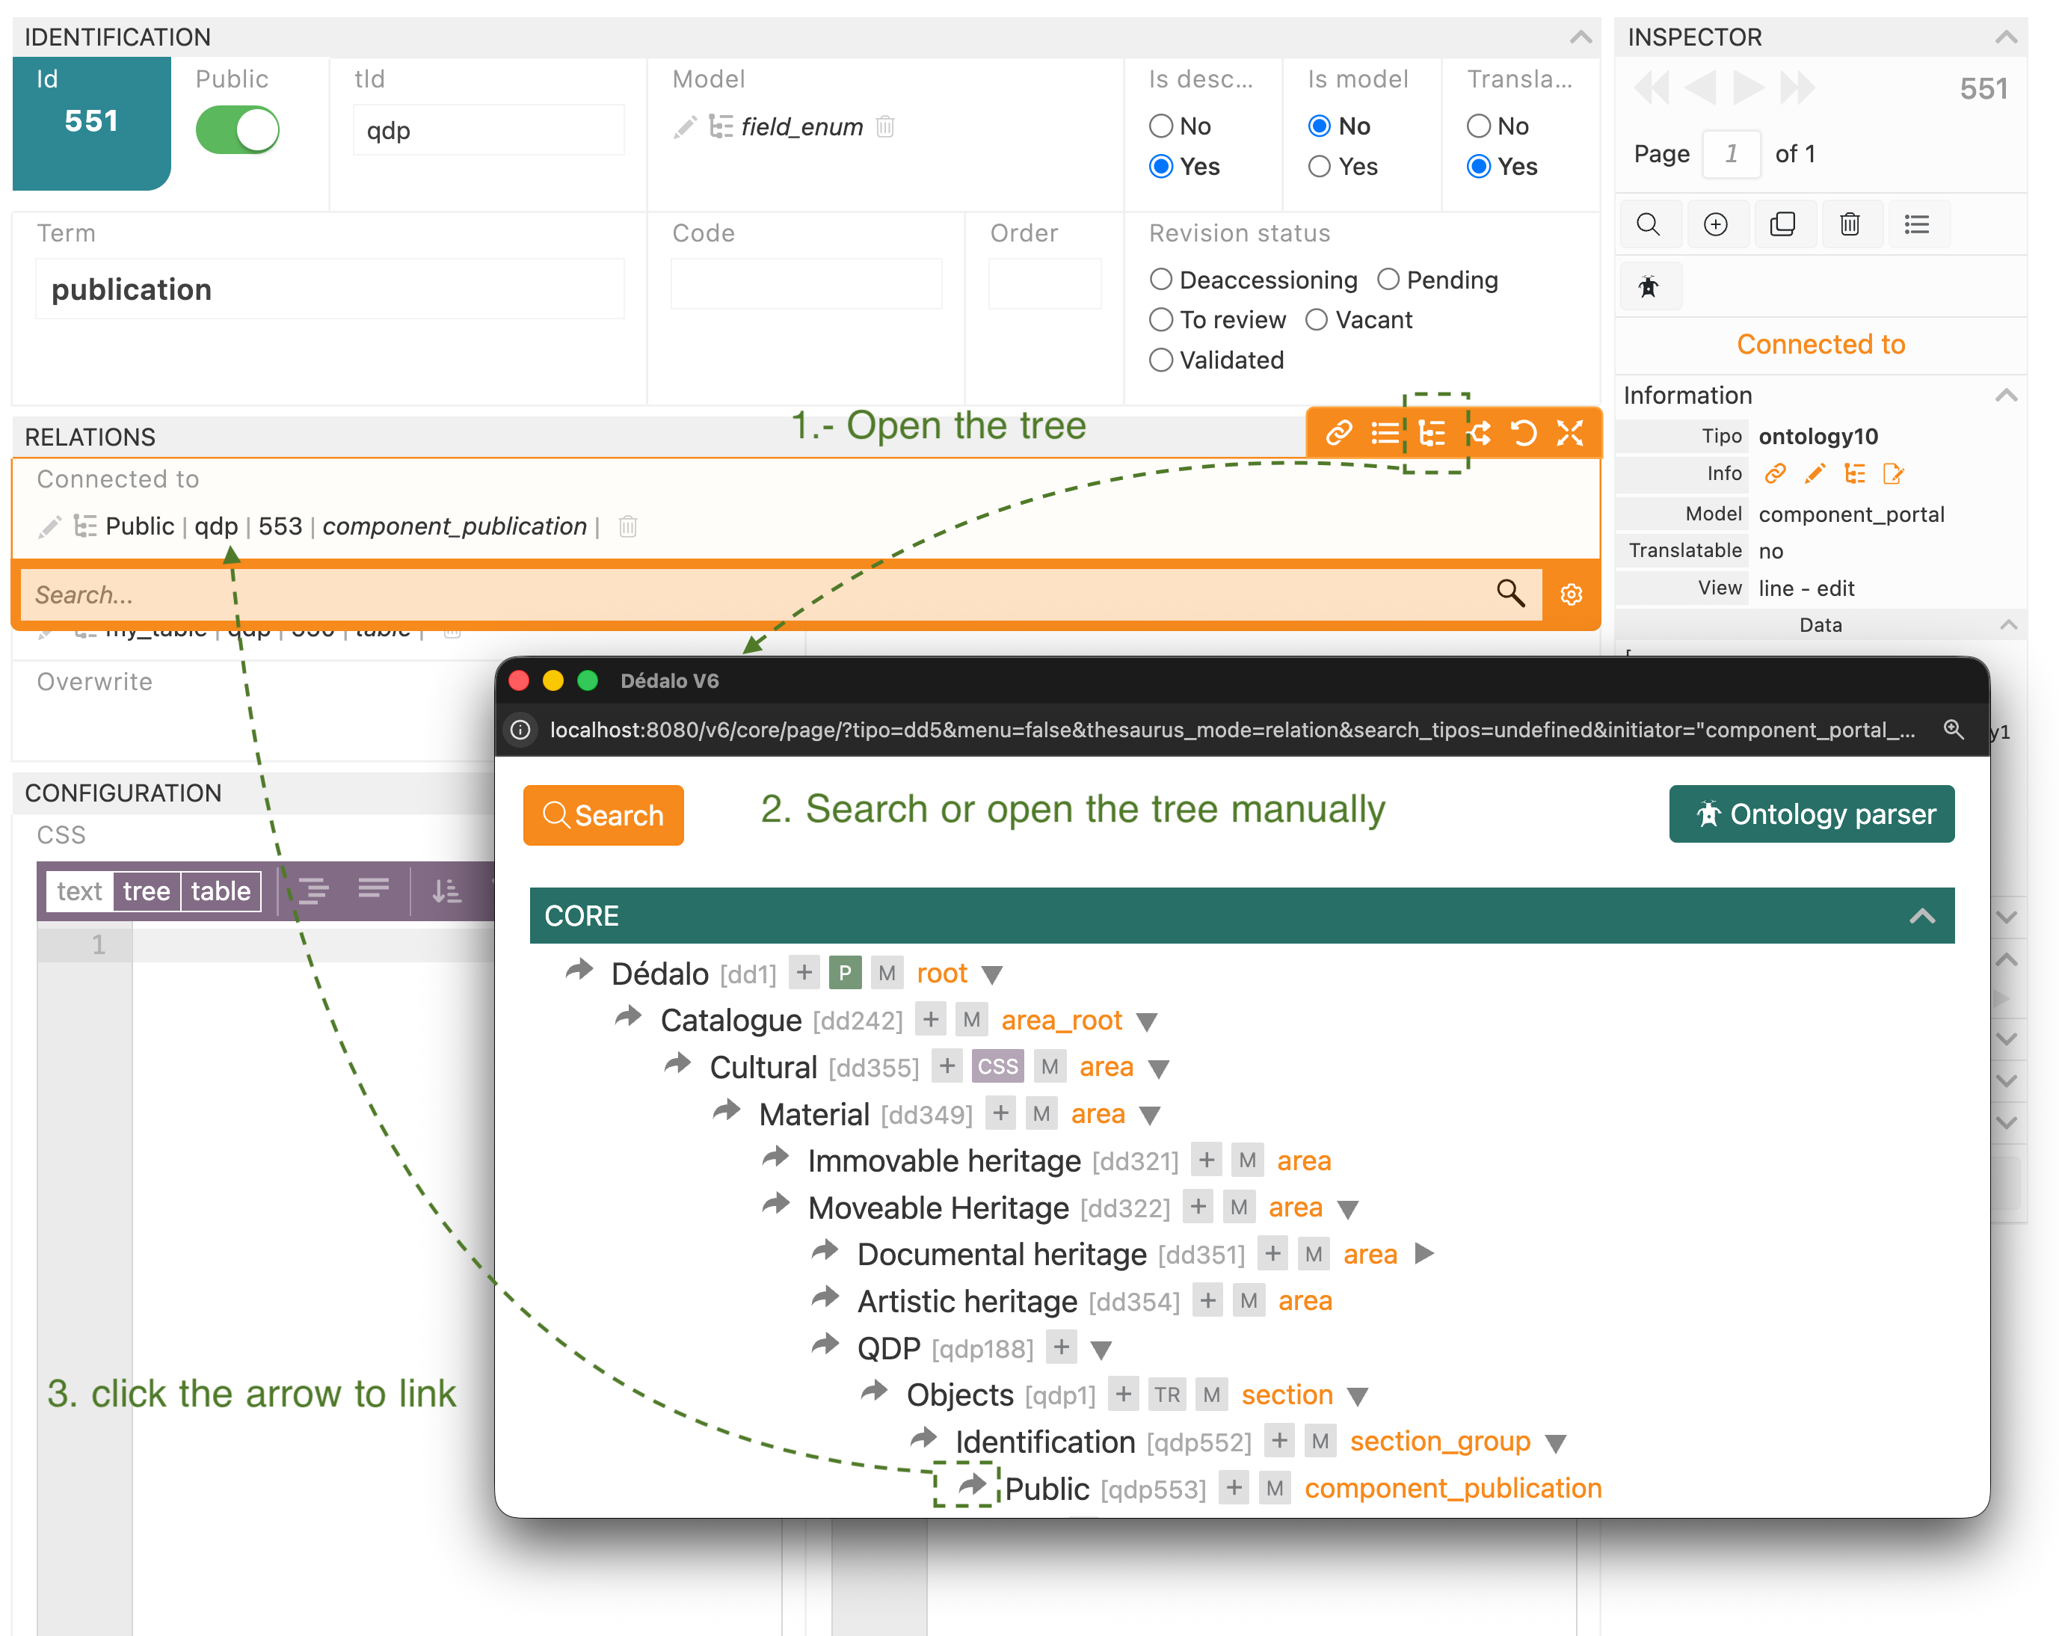Switch the CSS editor to table mode
Viewport: 2059px width, 1636px height.
221,891
